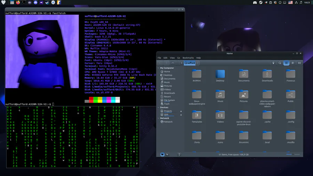Open Go menu in file manager
This screenshot has width=313, height=176.
point(179,58)
